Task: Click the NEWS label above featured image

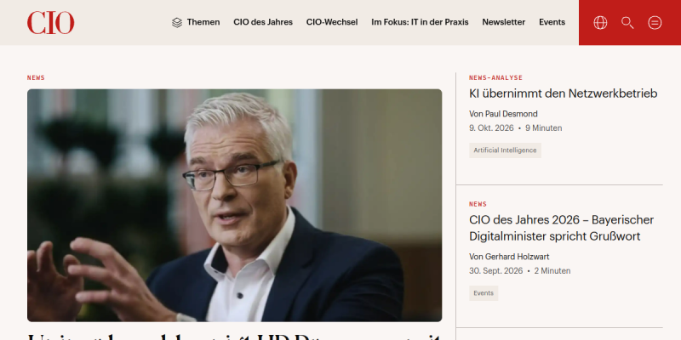Action: (x=36, y=77)
